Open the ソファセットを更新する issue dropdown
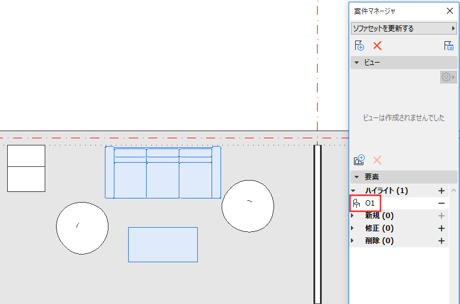 [403, 29]
